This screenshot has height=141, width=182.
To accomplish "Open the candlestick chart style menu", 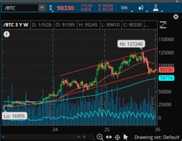I will tap(141, 8).
